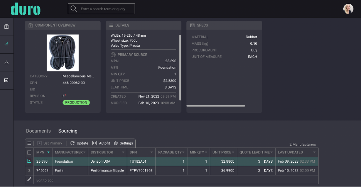Click the search magnifier icon

click(74, 9)
